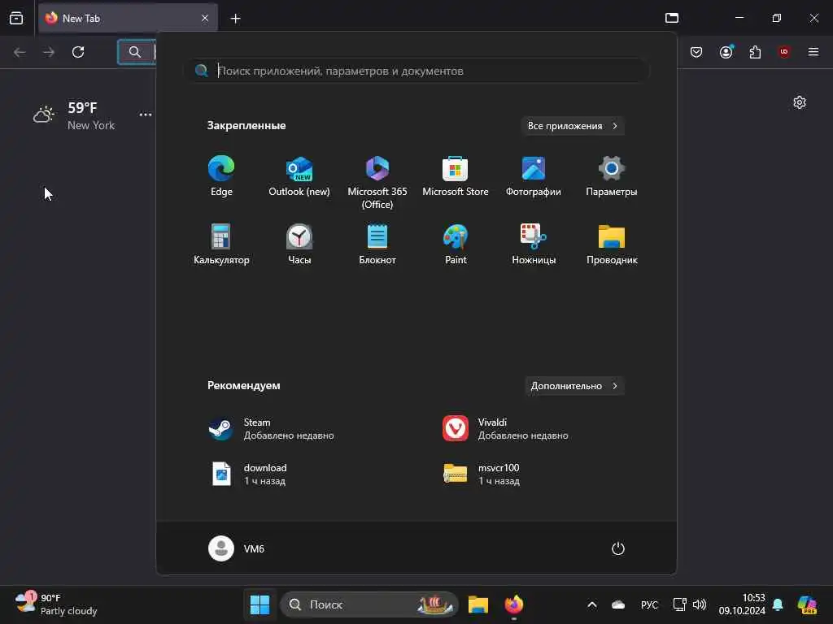Open Firefox hamburger application menu
Viewport: 833px width, 624px height.
tap(813, 52)
